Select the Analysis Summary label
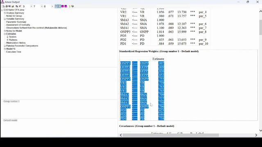The height and width of the screenshot is (147, 262). [x=15, y=13]
